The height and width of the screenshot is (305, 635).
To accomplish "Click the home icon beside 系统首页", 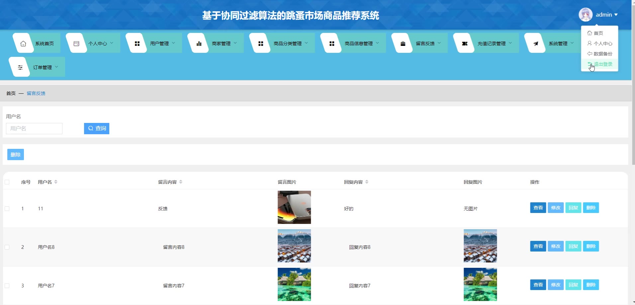I will pyautogui.click(x=23, y=44).
